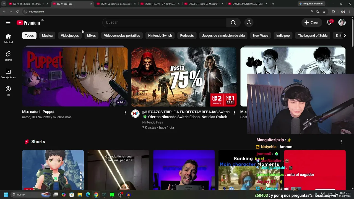Switch to ¿HAS VISTO A TU MASC tab

click(160, 4)
